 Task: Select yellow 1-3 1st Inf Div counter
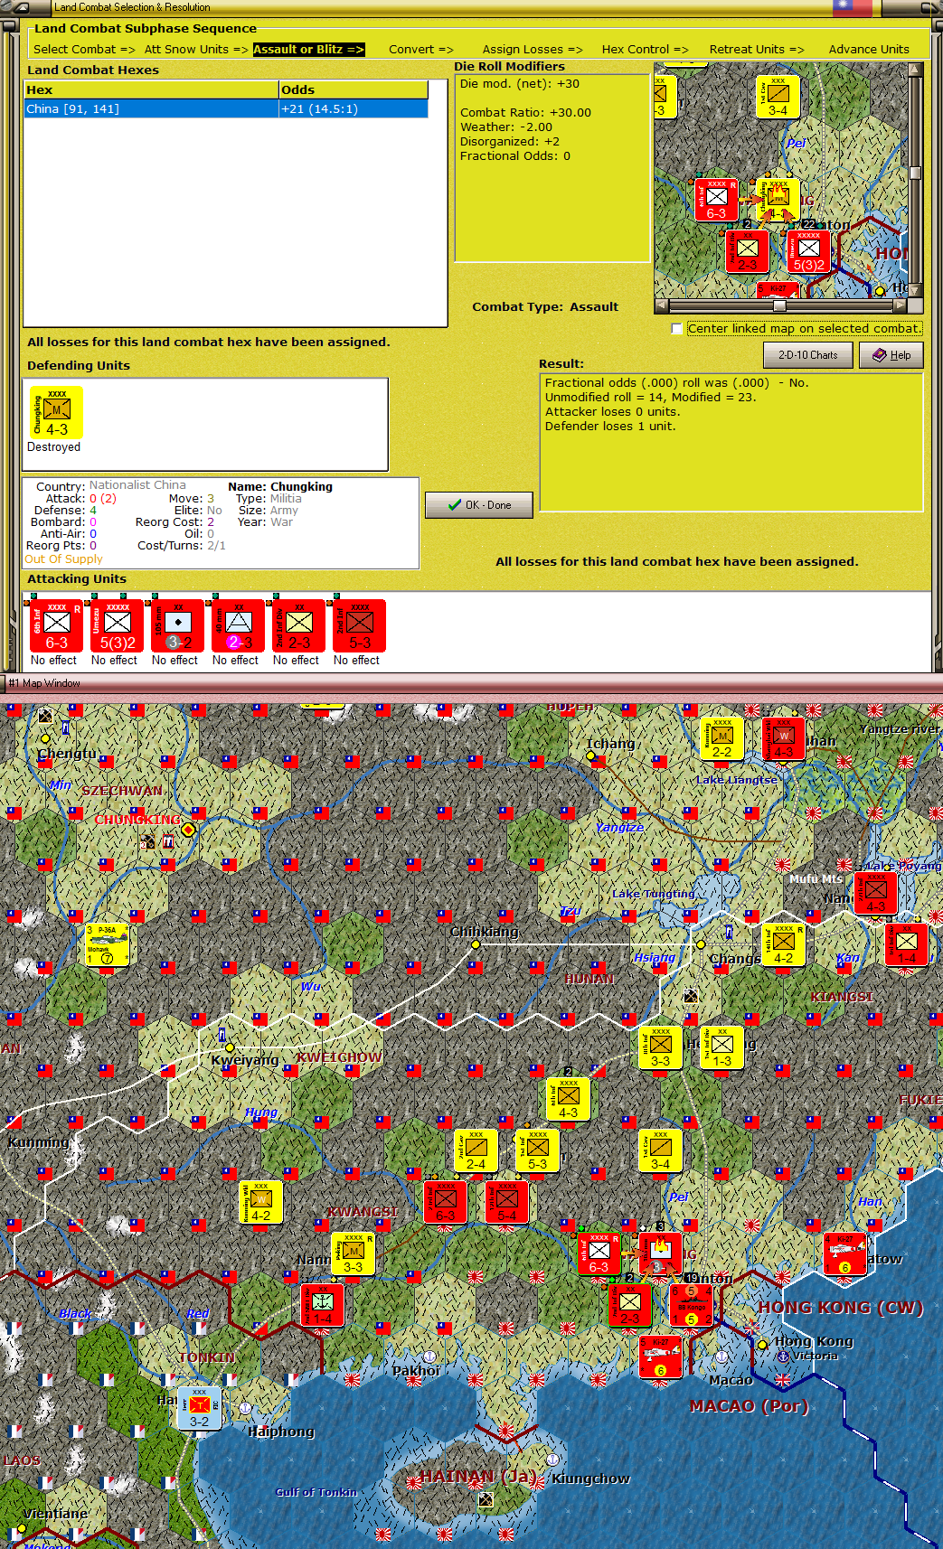click(721, 1047)
